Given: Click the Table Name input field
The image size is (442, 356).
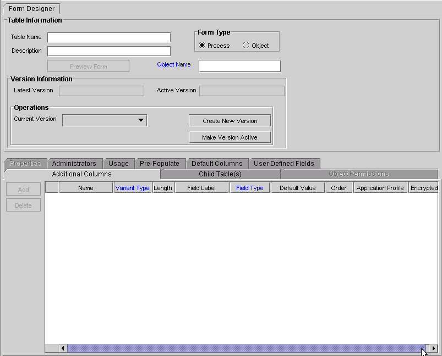Looking at the screenshot, I should 108,37.
